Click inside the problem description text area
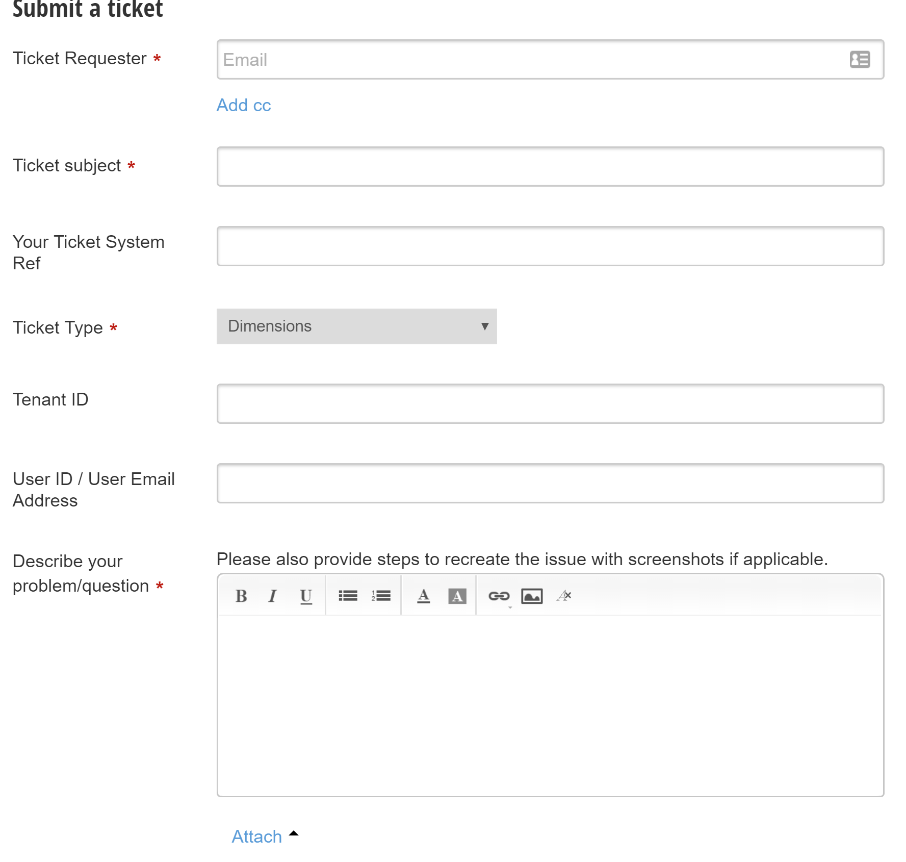This screenshot has height=862, width=906. (x=550, y=705)
